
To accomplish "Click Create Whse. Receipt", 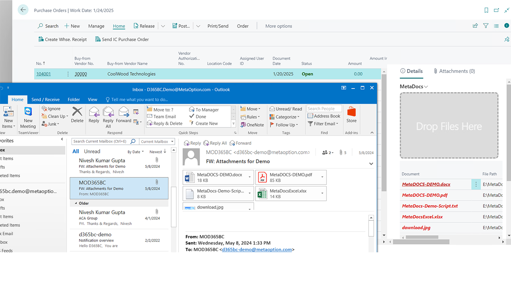I will point(63,39).
